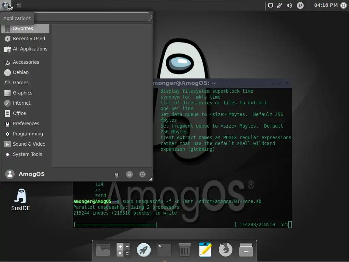Click 'Parallel unsquashfs: Using 2 processors' line
Image resolution: width=349 pixels, height=262 pixels.
point(126,207)
